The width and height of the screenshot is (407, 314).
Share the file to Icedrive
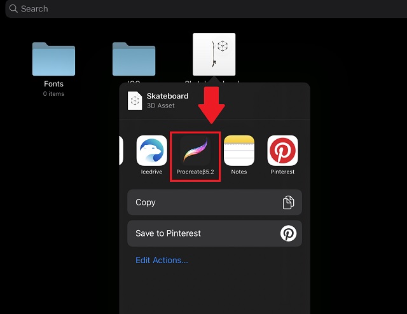coord(152,151)
